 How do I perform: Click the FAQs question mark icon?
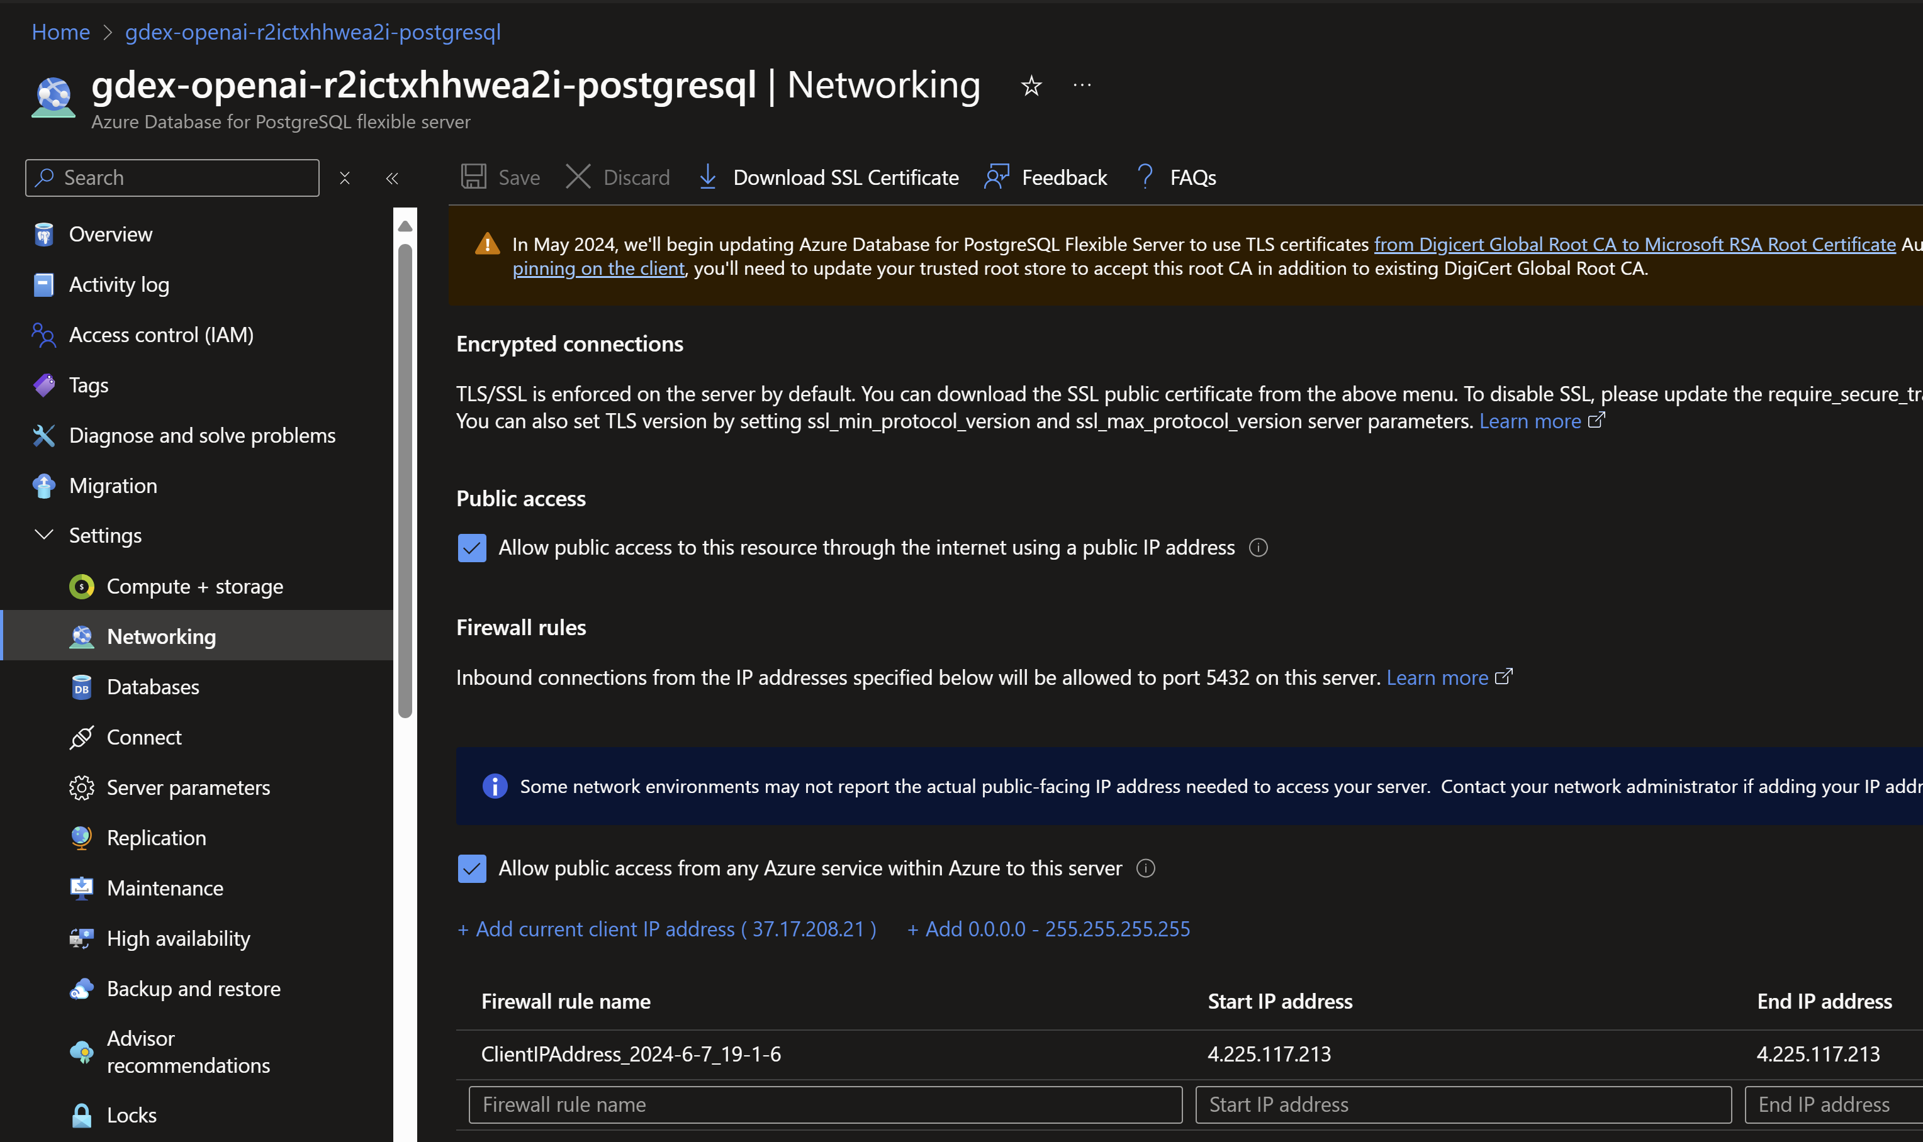1145,177
